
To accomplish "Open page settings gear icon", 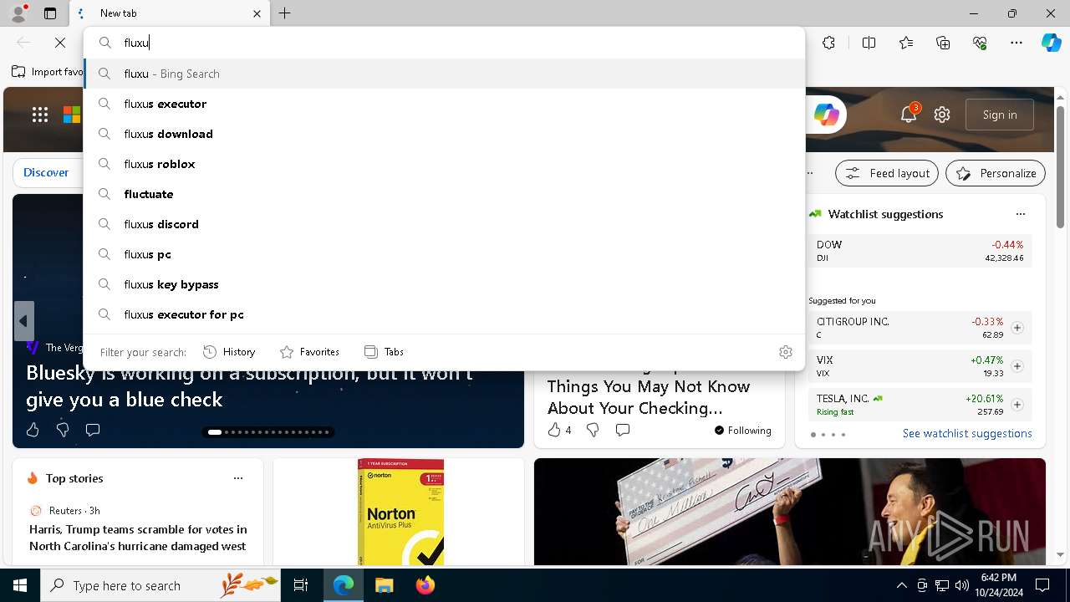I will pos(942,115).
